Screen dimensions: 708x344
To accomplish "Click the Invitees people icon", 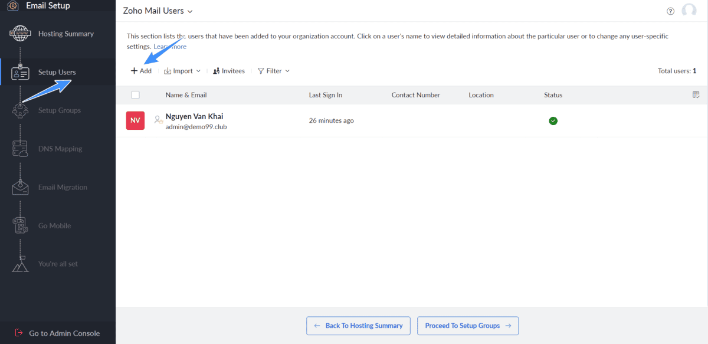I will coord(216,71).
